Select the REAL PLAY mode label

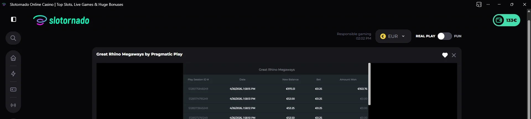click(x=425, y=36)
